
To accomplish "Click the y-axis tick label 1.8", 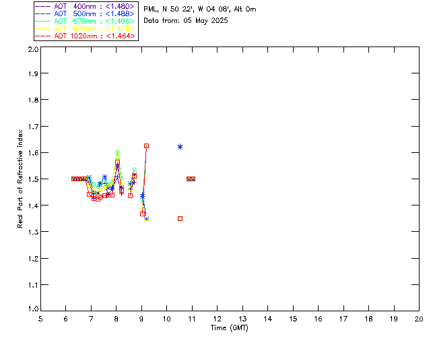I will click(x=33, y=100).
